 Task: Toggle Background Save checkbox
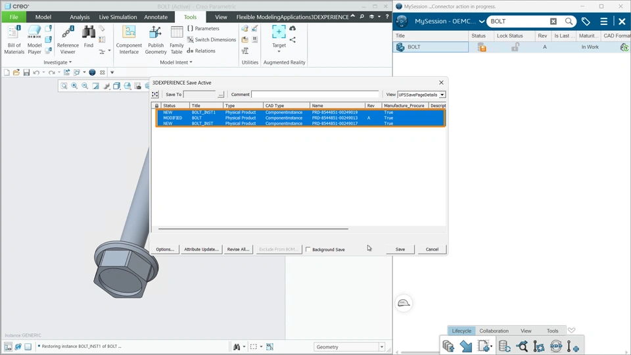pyautogui.click(x=308, y=250)
